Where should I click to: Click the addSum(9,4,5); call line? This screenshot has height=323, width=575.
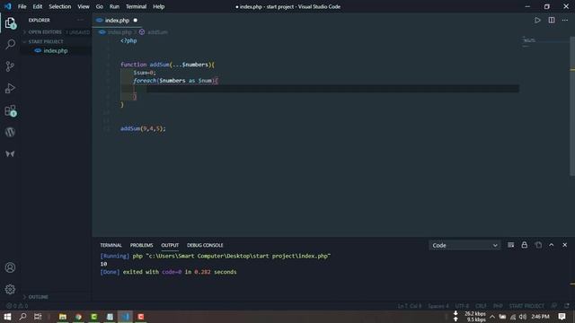coord(143,128)
